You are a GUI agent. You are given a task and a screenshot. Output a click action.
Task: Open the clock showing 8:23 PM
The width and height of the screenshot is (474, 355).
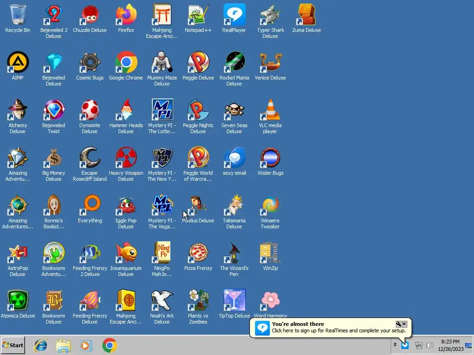[x=450, y=345]
